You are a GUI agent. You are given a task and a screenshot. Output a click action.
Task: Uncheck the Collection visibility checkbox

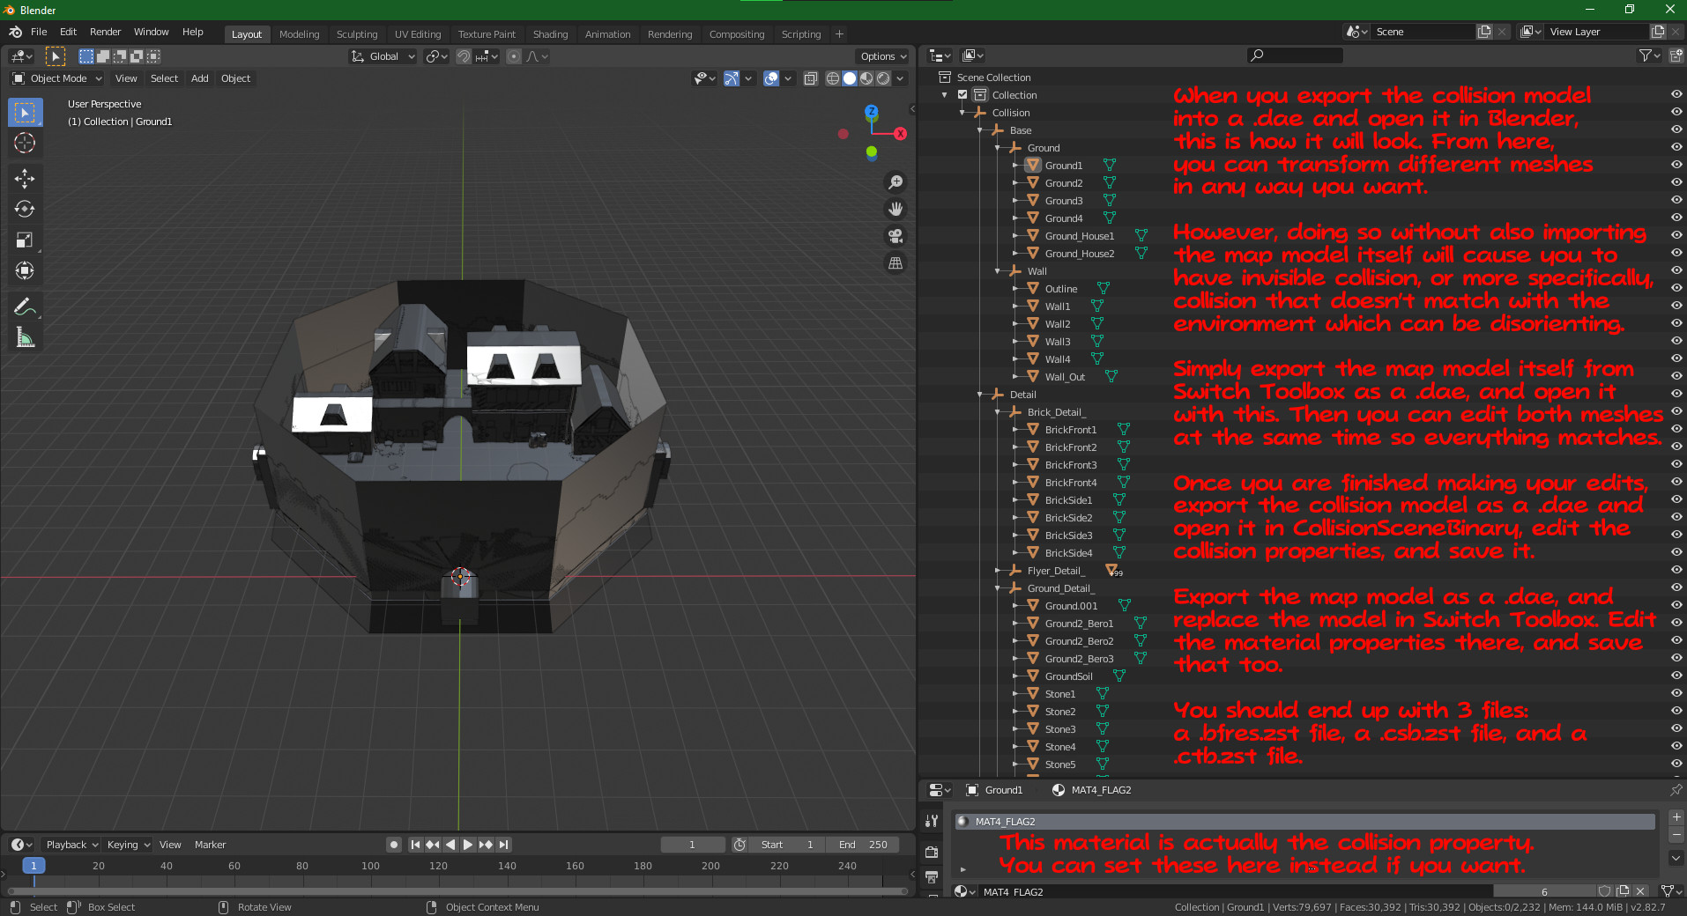pos(962,95)
